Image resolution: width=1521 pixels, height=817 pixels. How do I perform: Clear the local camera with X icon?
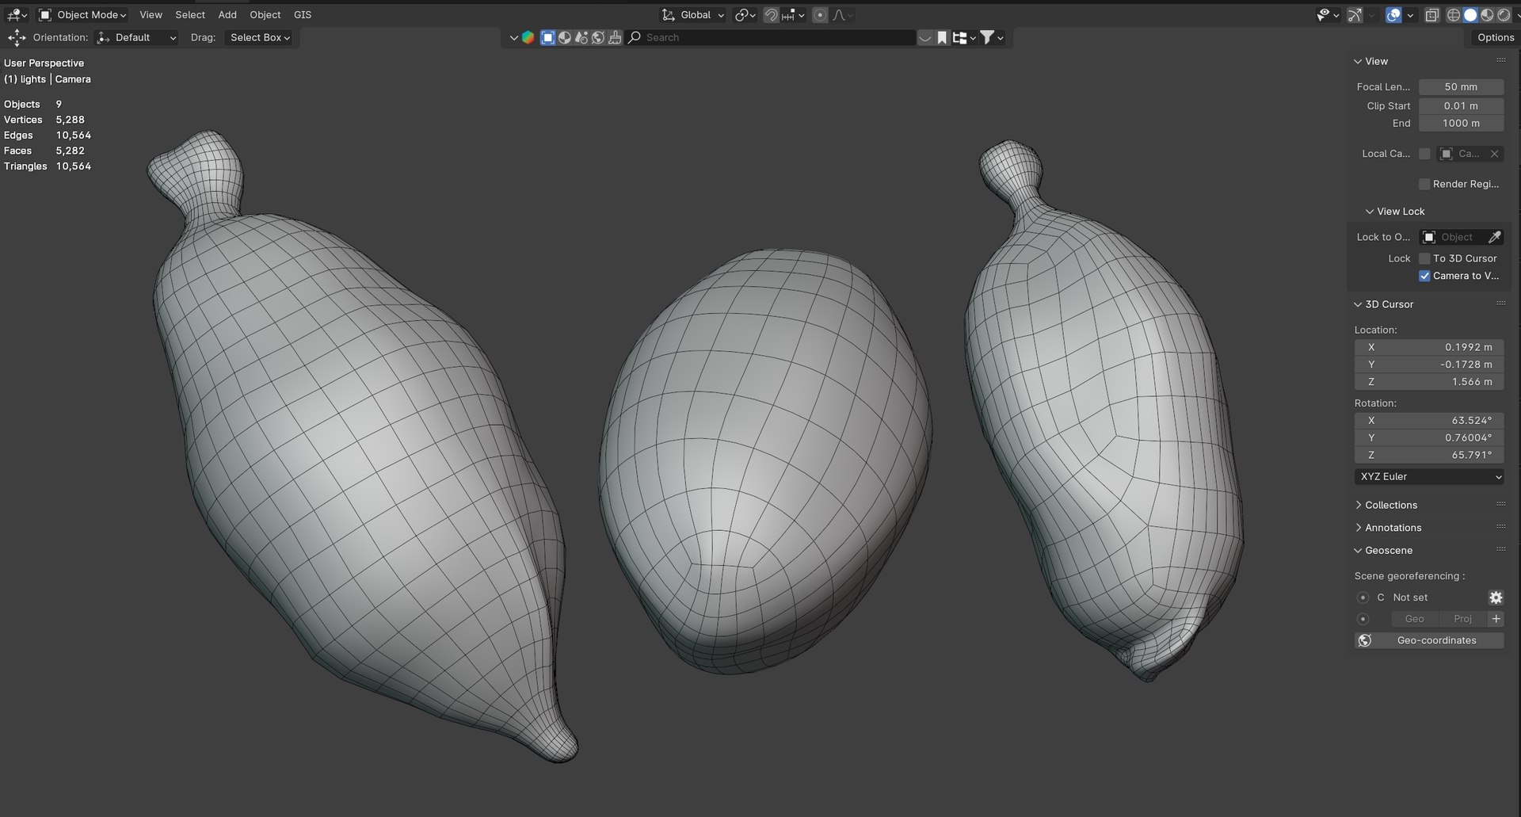tap(1494, 154)
